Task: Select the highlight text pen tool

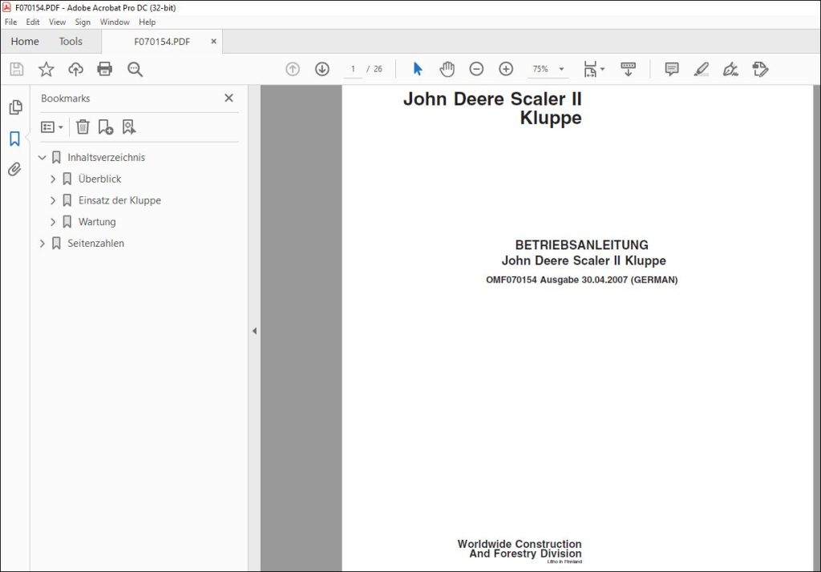Action: coord(701,69)
